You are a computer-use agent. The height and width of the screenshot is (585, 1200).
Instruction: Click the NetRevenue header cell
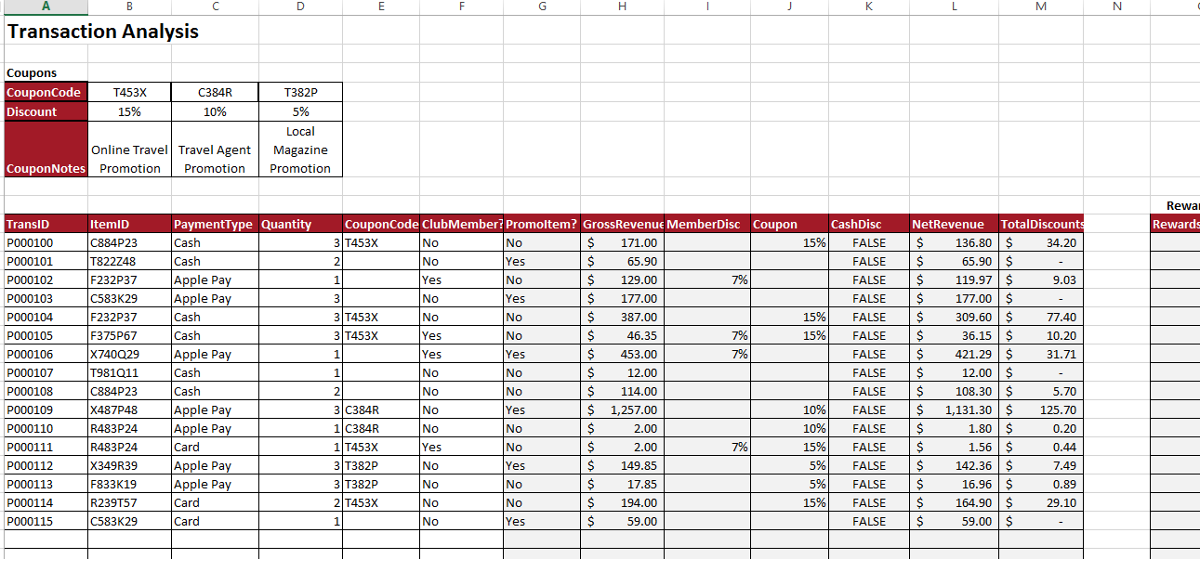pyautogui.click(x=953, y=224)
